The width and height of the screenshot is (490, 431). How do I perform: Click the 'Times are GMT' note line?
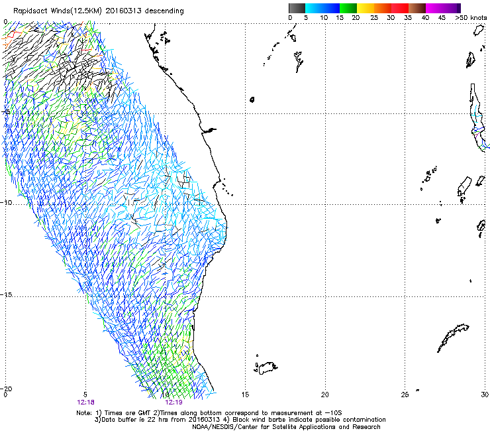point(209,413)
